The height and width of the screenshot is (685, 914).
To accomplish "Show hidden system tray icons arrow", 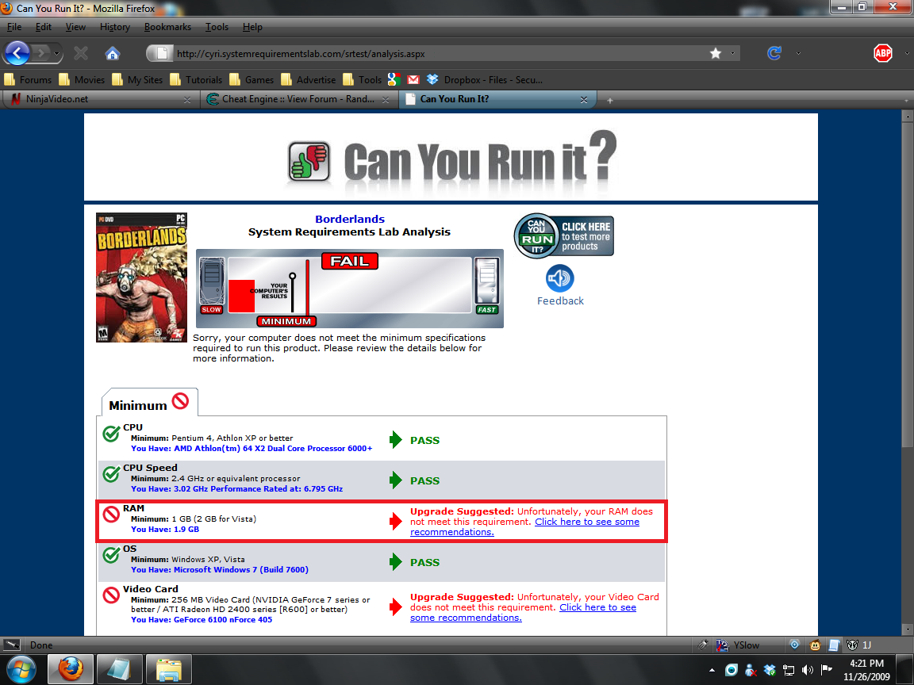I will click(712, 671).
